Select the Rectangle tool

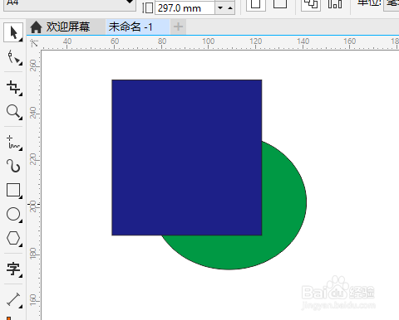(x=14, y=190)
